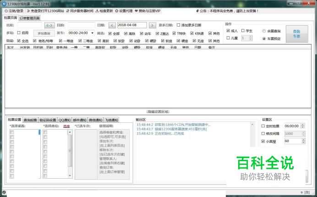Click 小黑屋 value 60 stepper

(303, 141)
